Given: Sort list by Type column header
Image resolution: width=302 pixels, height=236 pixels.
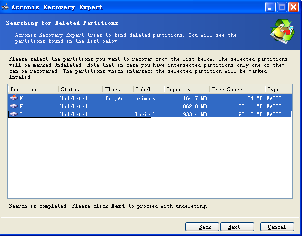Looking at the screenshot, I should point(278,89).
